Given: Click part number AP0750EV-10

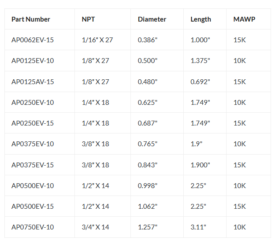Looking at the screenshot, I should [x=33, y=227].
